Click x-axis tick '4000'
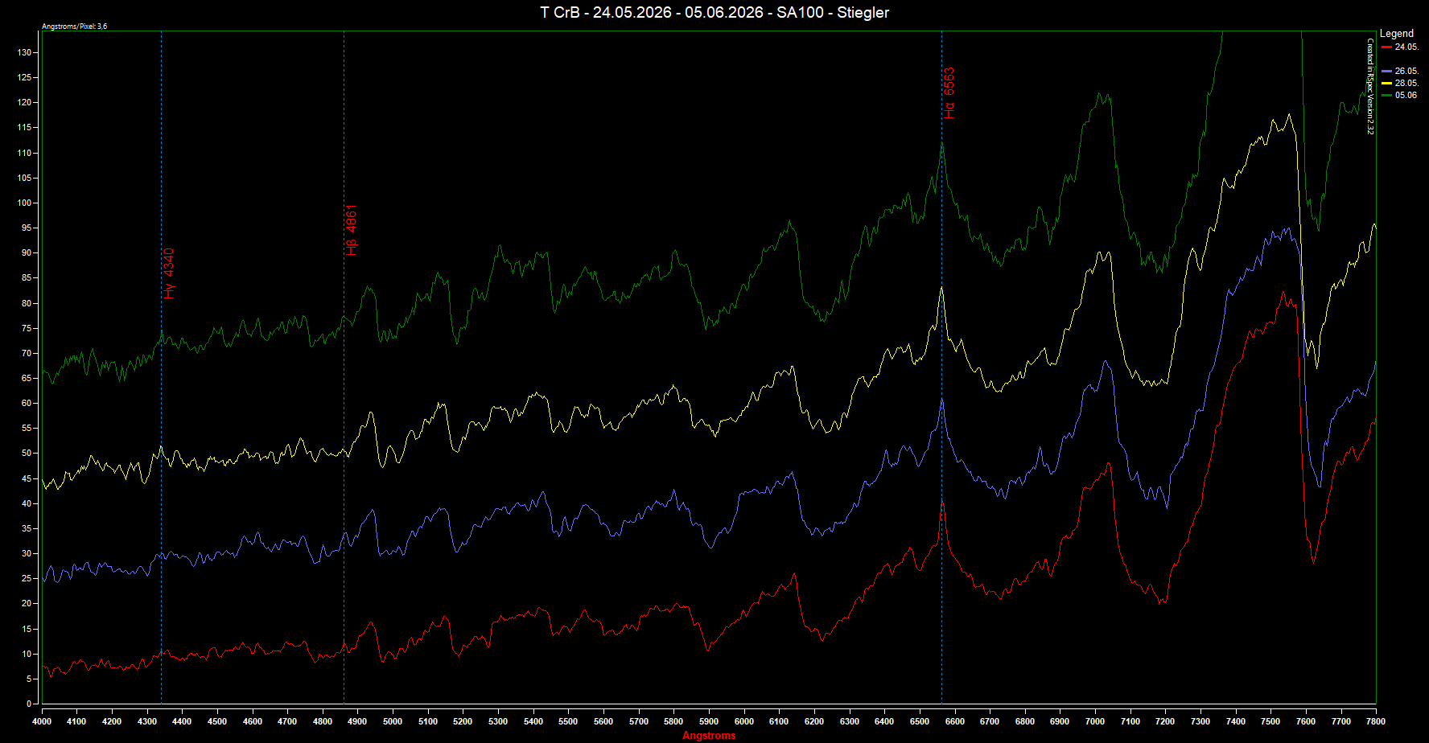 [42, 721]
